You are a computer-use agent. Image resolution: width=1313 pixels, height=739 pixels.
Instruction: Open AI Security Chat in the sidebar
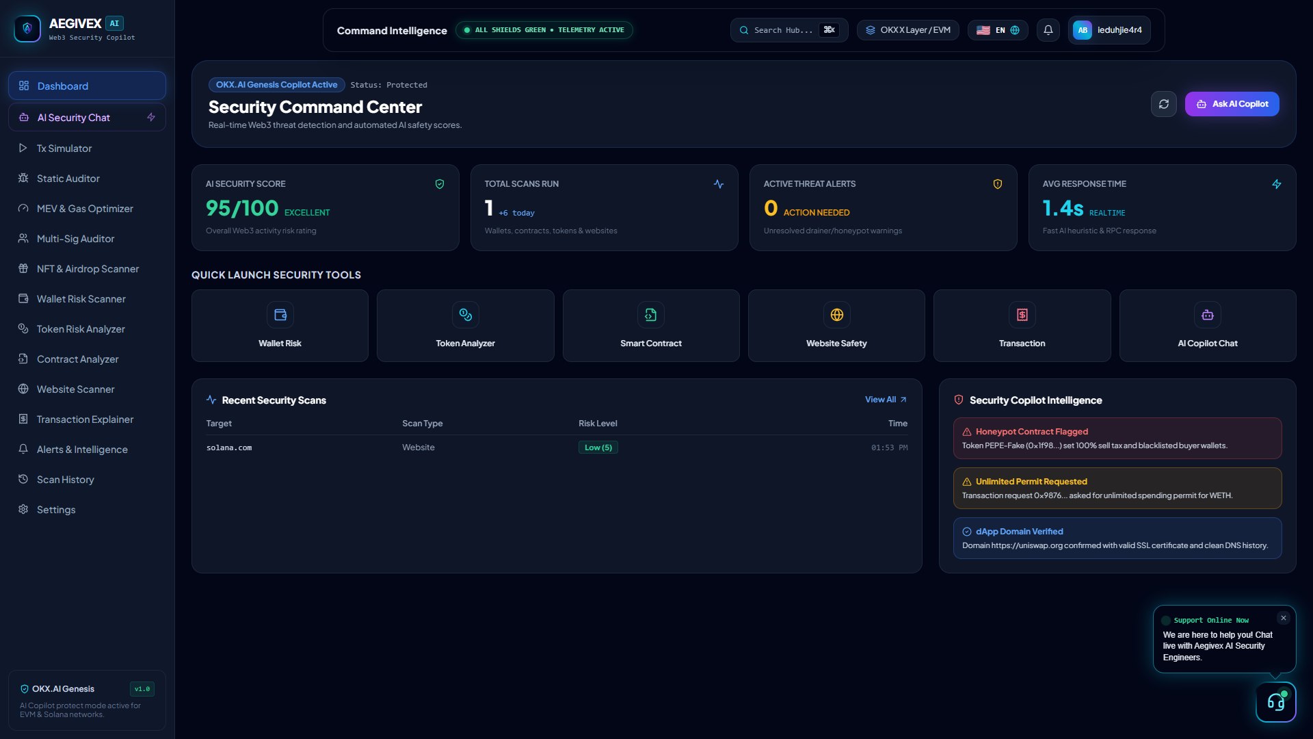(x=87, y=117)
